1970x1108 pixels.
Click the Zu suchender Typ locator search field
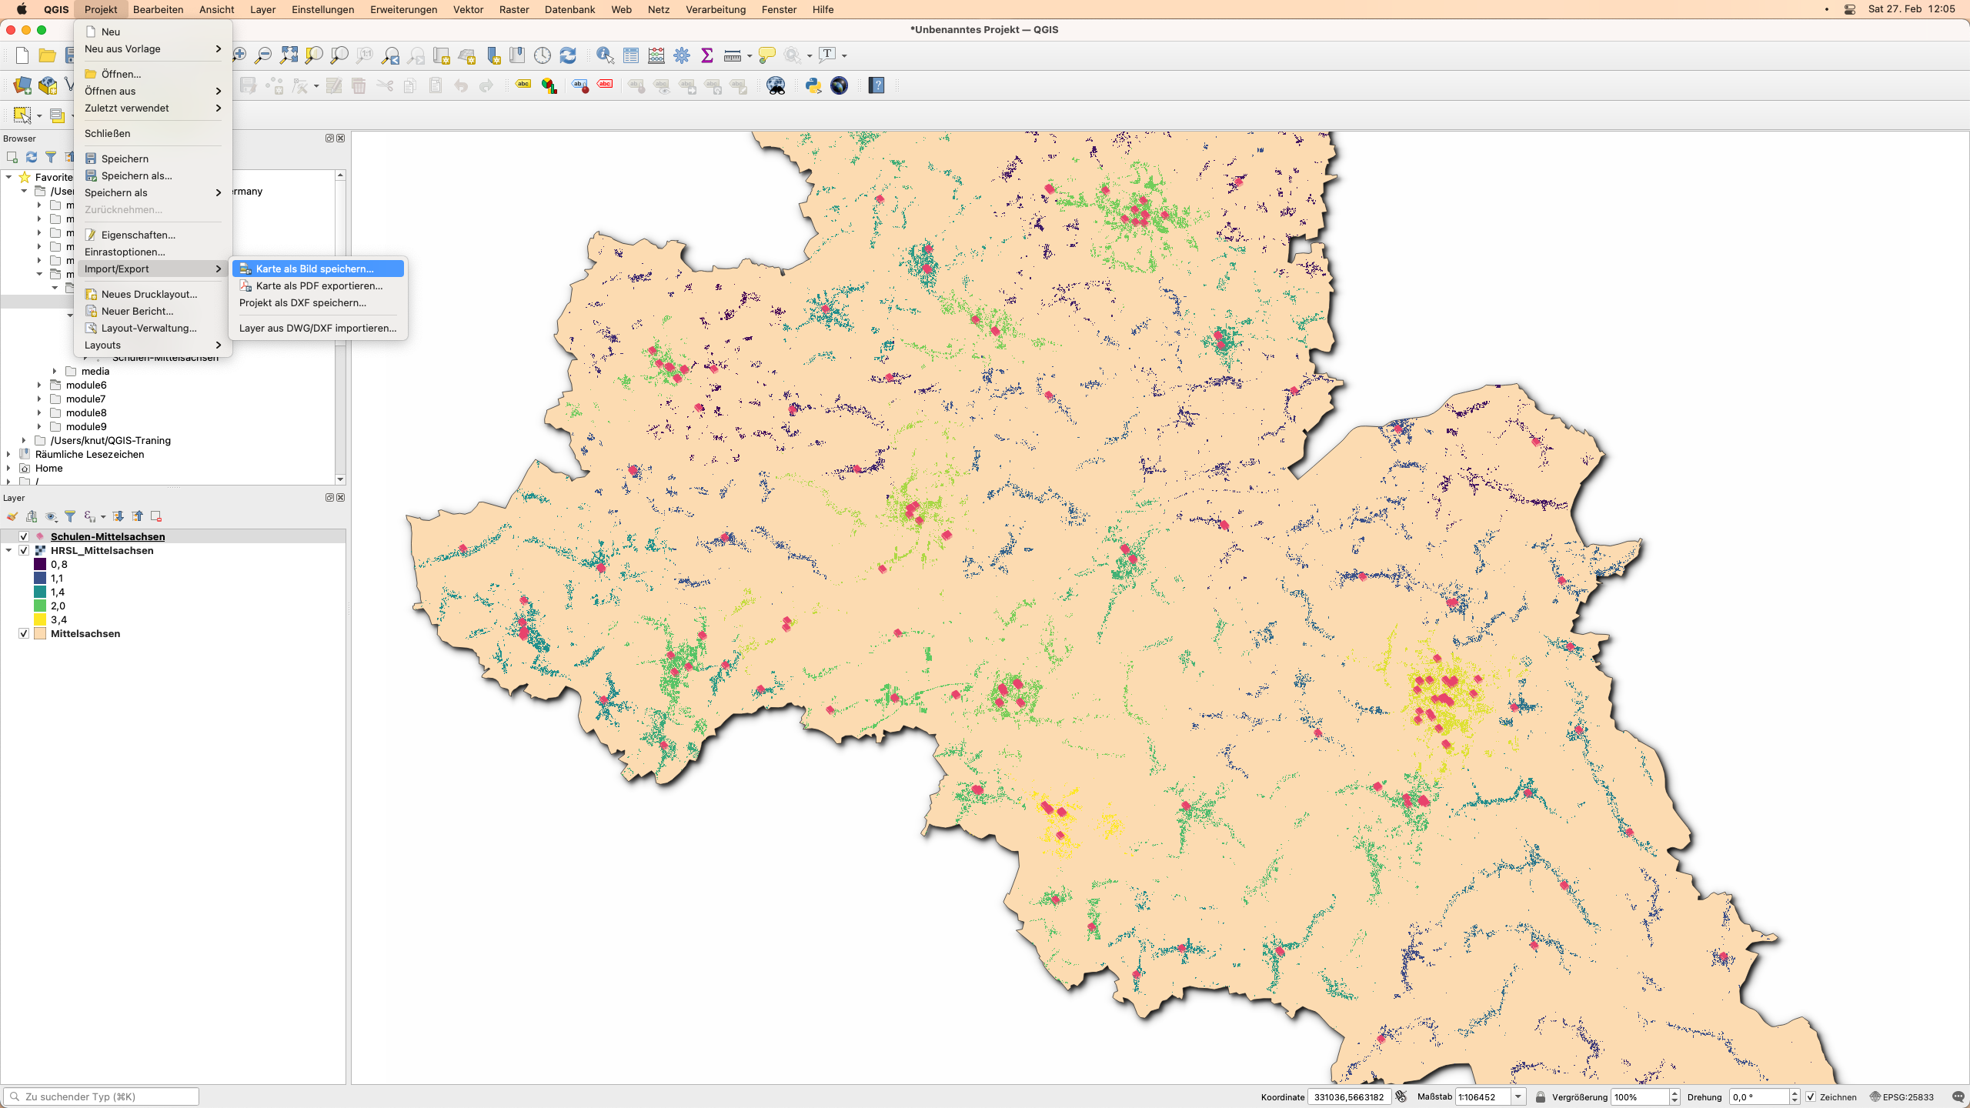click(x=101, y=1096)
